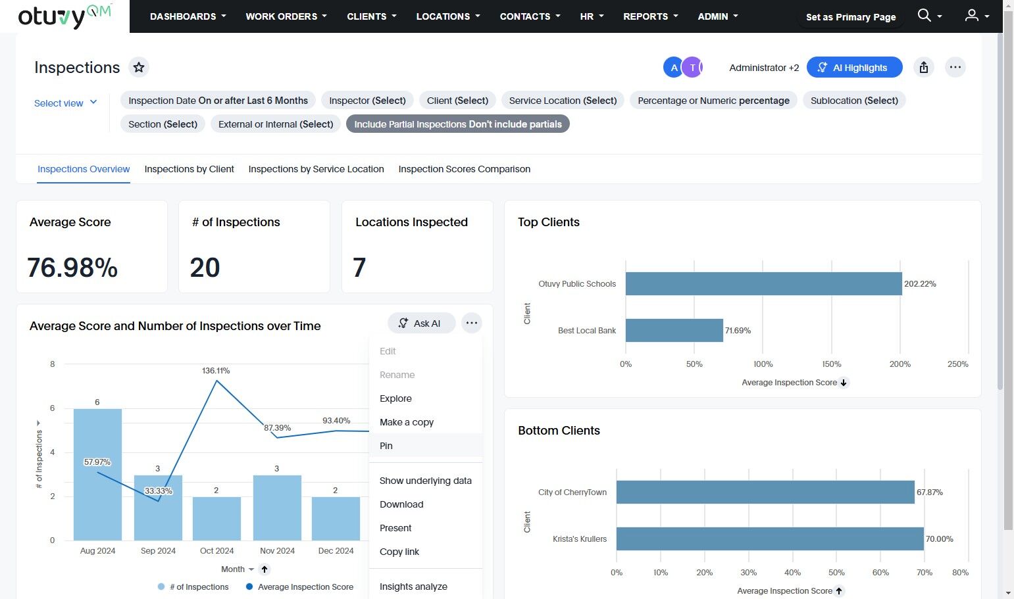Expand the Work Orders menu
Image resolution: width=1014 pixels, height=599 pixels.
pyautogui.click(x=286, y=16)
